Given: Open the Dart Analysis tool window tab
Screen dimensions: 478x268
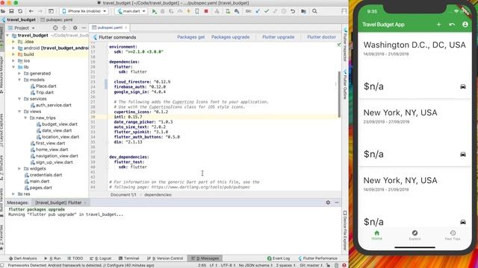Looking at the screenshot, I should [x=22, y=258].
